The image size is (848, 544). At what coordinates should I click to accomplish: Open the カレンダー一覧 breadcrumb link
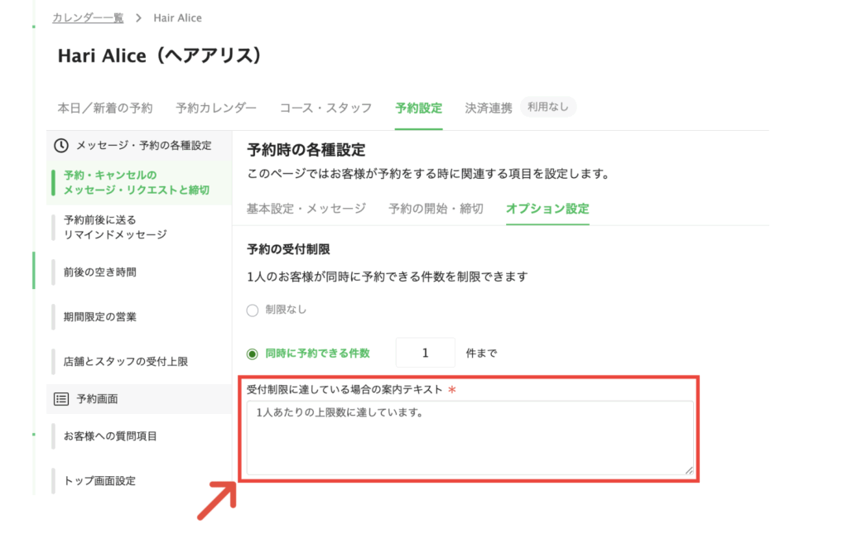tap(88, 17)
